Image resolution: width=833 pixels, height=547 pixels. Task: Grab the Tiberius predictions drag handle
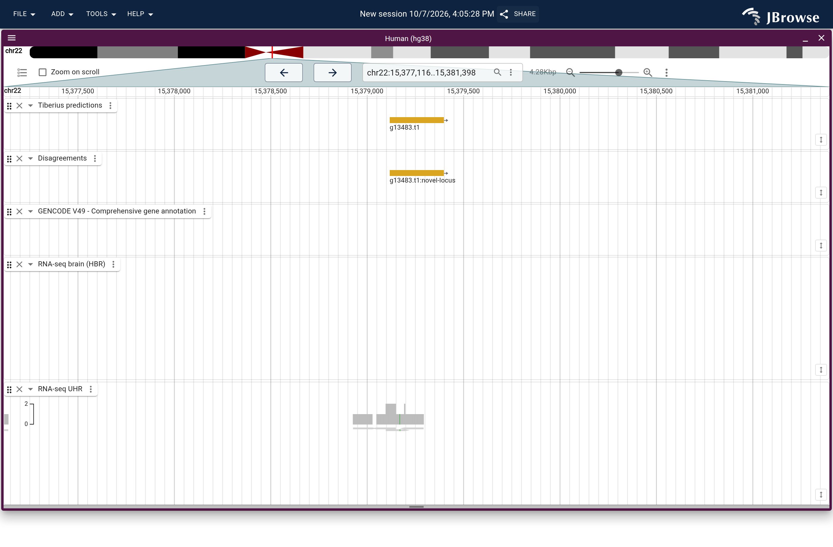pyautogui.click(x=10, y=106)
